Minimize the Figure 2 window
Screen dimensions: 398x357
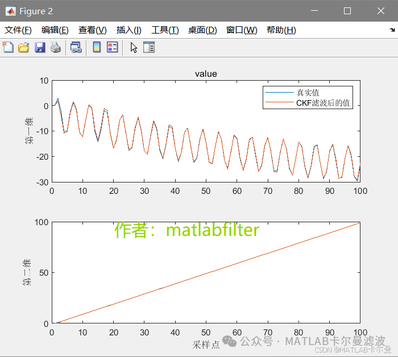(x=314, y=11)
